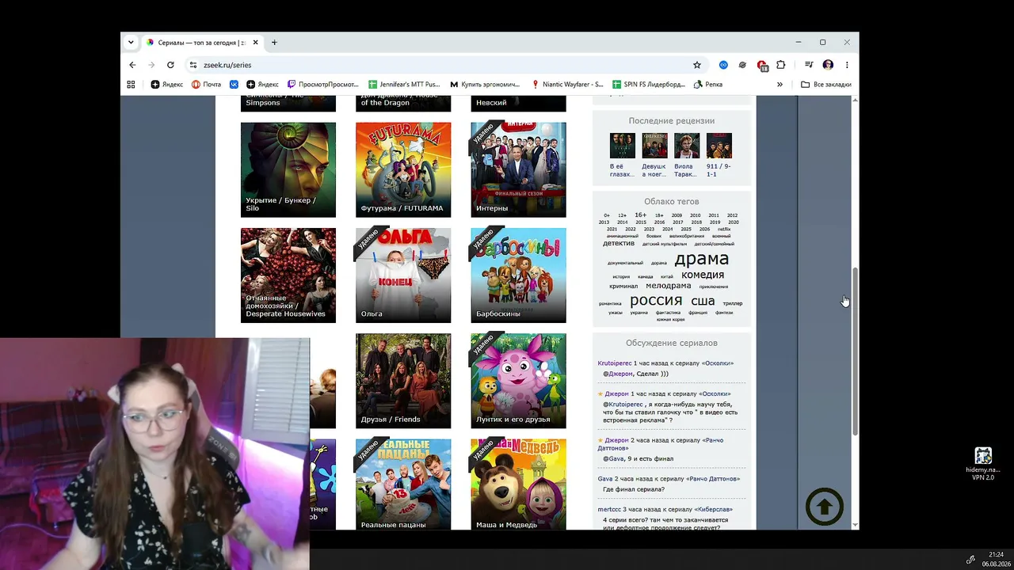Open the Репка bookmark
Viewport: 1014px width, 570px height.
pyautogui.click(x=708, y=84)
